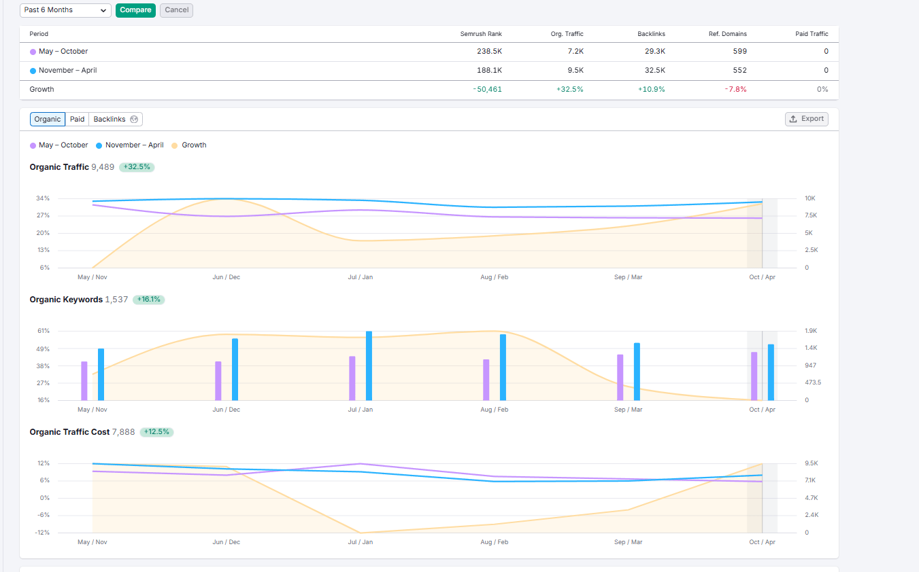The image size is (919, 572).
Task: Click the Export button
Action: tap(806, 118)
